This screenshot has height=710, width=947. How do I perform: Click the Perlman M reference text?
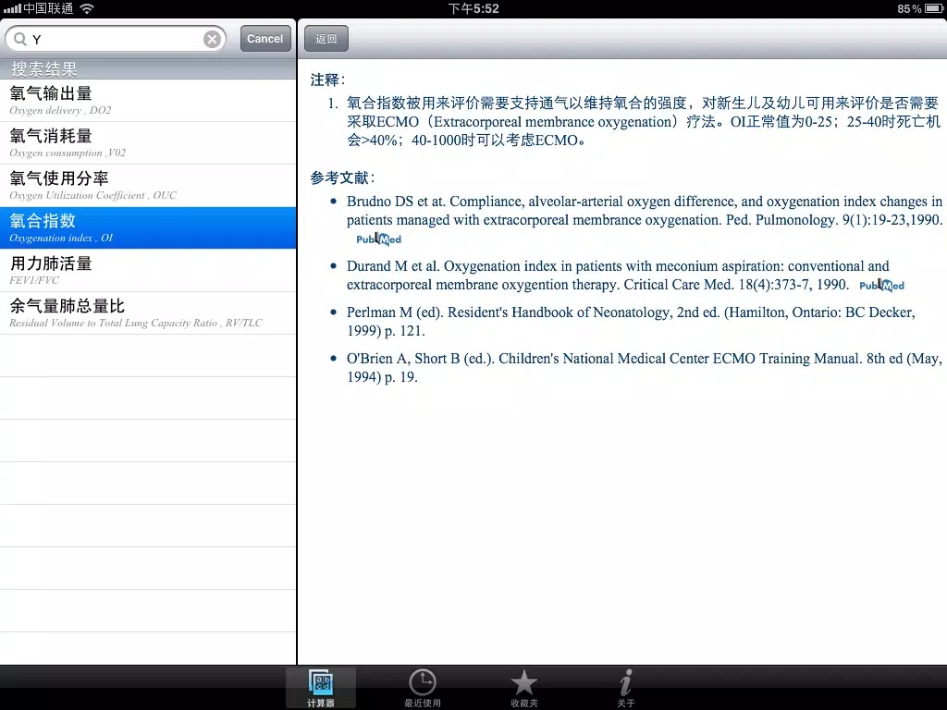click(x=631, y=321)
